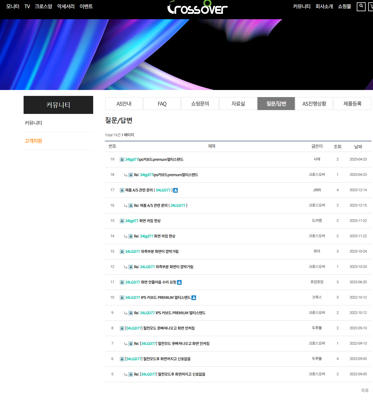Open post 절전모드 못빠져나오고 화면 안켜짐 by 두루물

point(160,328)
